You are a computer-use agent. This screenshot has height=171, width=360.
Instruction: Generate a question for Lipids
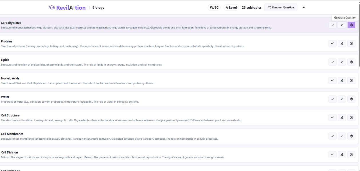[351, 62]
